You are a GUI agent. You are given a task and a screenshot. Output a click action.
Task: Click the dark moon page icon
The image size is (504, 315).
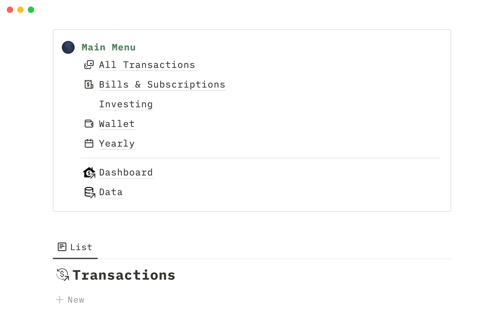[68, 48]
